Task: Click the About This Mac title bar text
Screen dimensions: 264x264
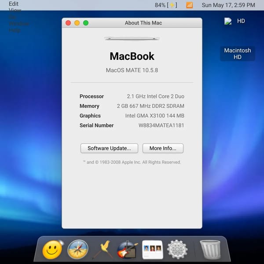Action: [x=143, y=23]
